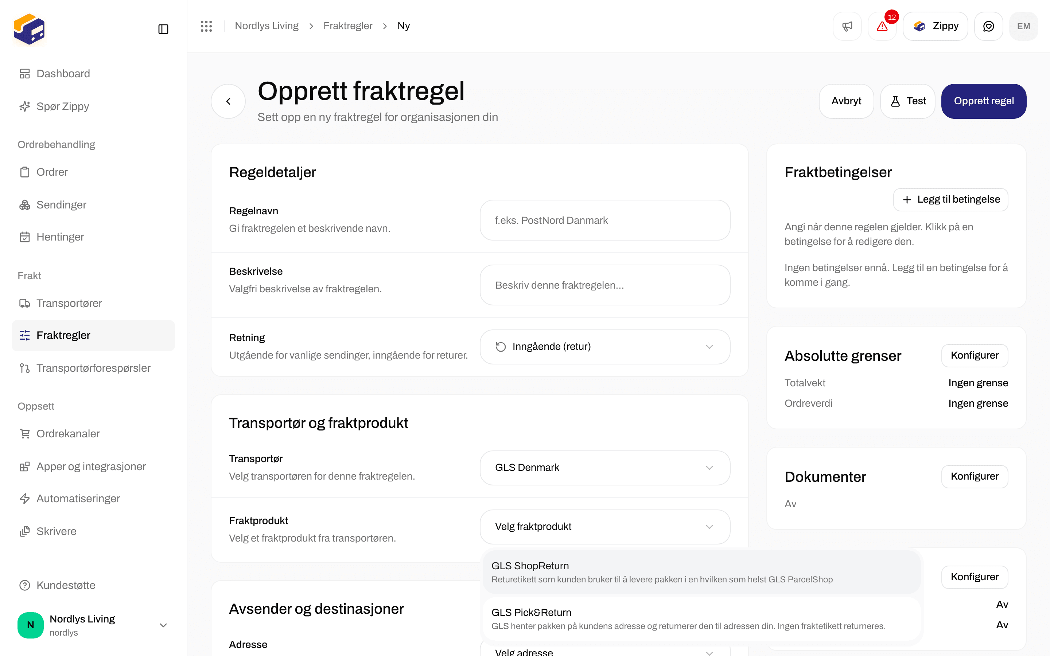This screenshot has height=656, width=1050.
Task: Go to Hentinger page
Action: tap(93, 237)
